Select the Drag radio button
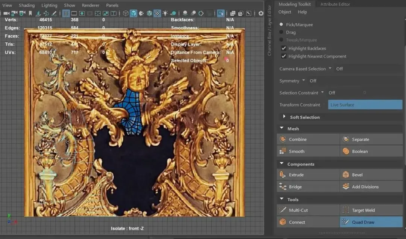The image size is (406, 239). tap(281, 32)
